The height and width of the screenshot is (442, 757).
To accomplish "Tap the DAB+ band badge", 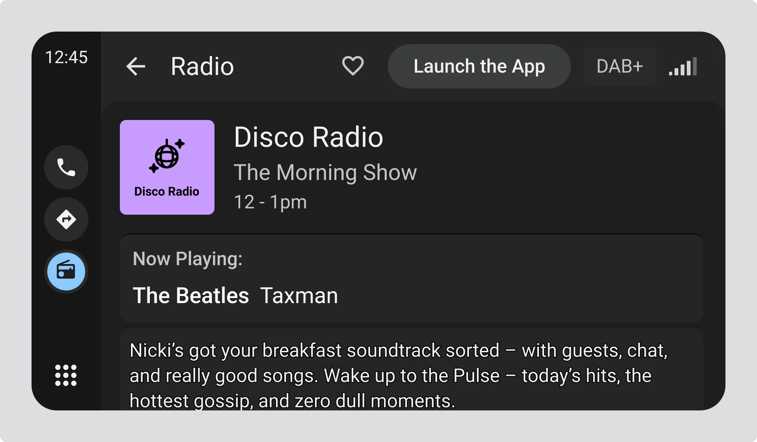I will [x=619, y=66].
